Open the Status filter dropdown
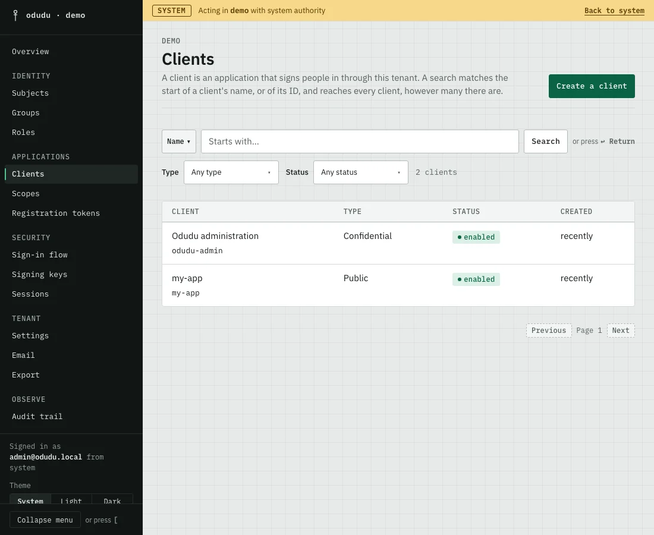 360,172
